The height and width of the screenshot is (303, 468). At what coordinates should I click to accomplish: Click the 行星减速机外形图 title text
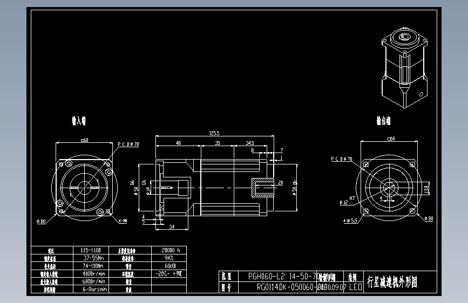point(392,282)
